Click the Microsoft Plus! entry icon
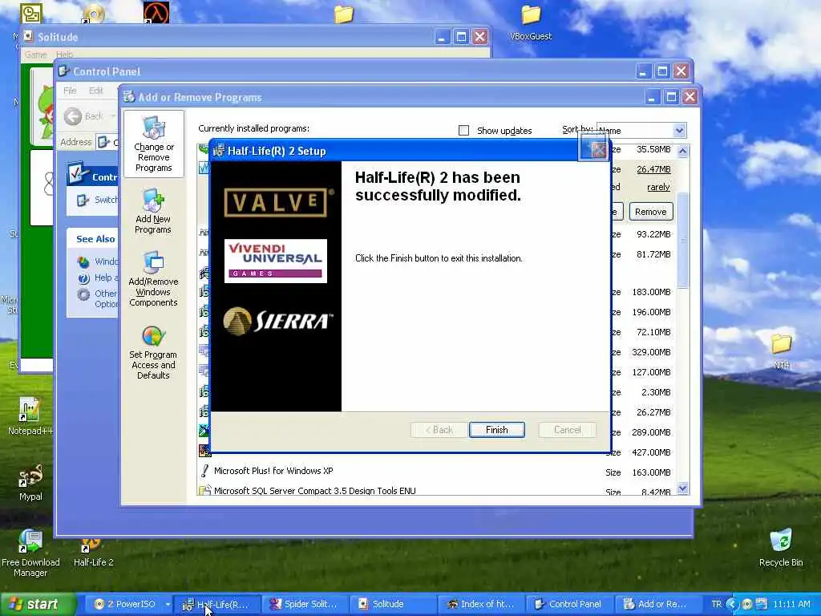 (204, 470)
